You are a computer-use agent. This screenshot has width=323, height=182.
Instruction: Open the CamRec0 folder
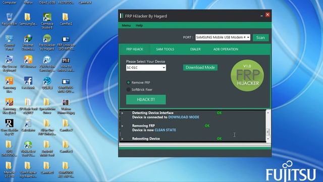[47, 168]
